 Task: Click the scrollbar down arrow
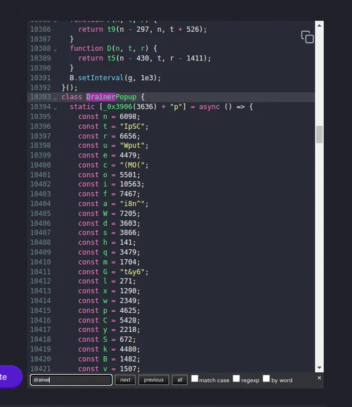point(319,367)
